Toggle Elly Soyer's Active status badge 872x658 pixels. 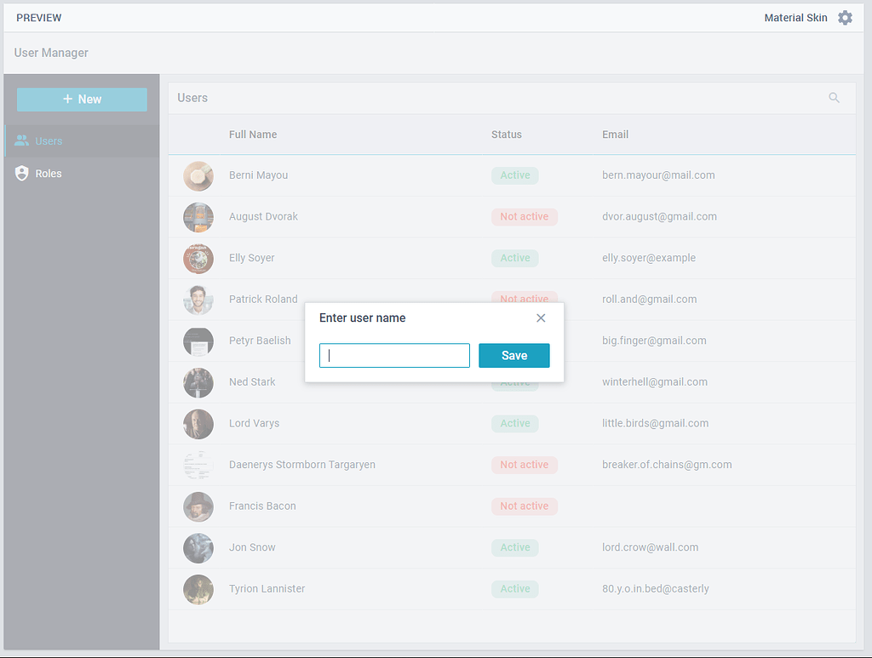click(x=514, y=258)
